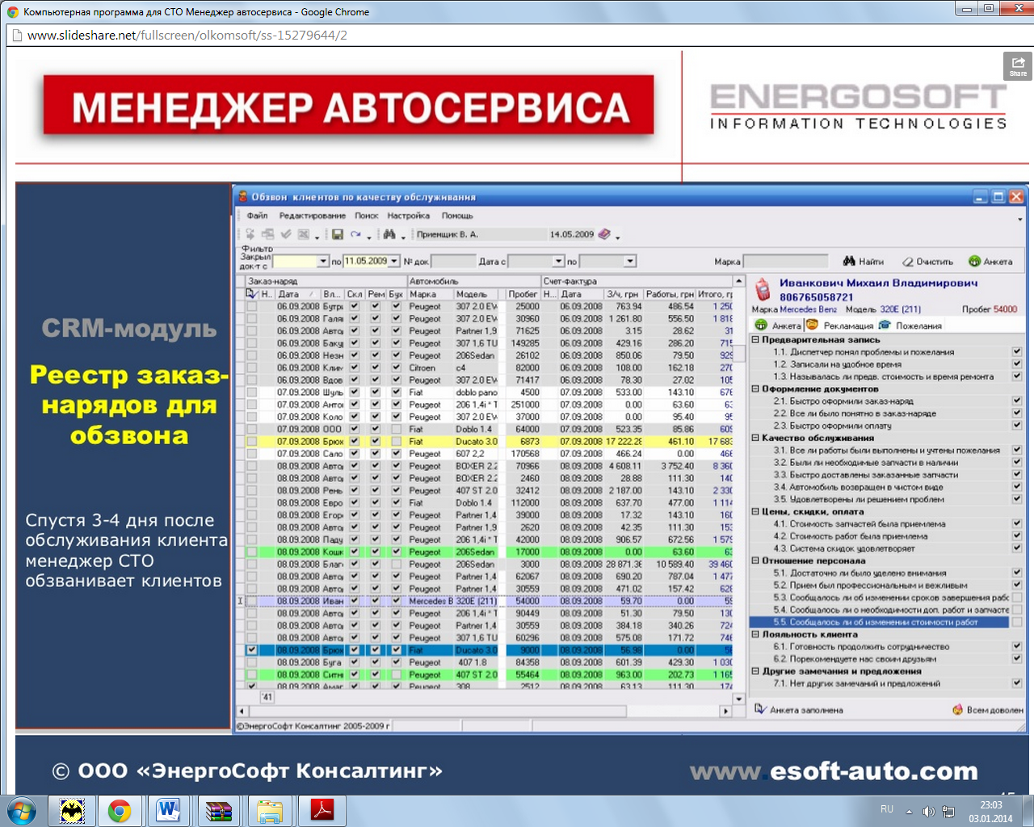1034x827 pixels.
Task: Click the binoculars search icon in toolbar
Action: (389, 235)
